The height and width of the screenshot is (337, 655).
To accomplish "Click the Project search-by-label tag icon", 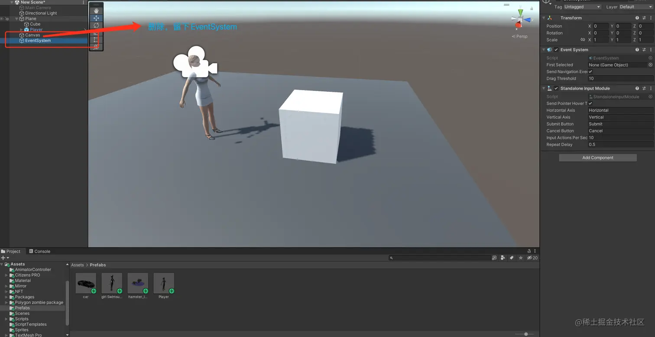I will pos(512,258).
